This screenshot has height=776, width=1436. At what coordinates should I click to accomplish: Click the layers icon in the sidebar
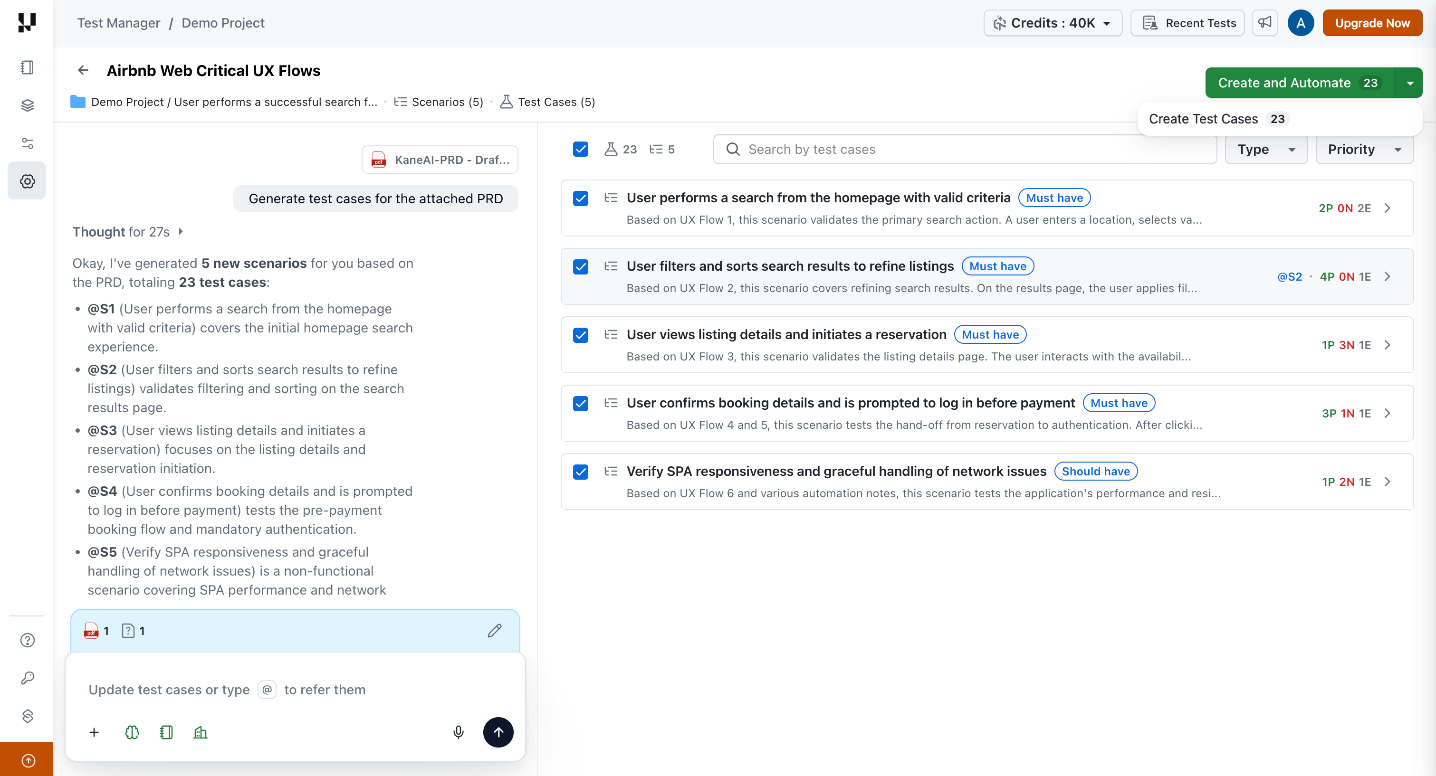coord(26,105)
